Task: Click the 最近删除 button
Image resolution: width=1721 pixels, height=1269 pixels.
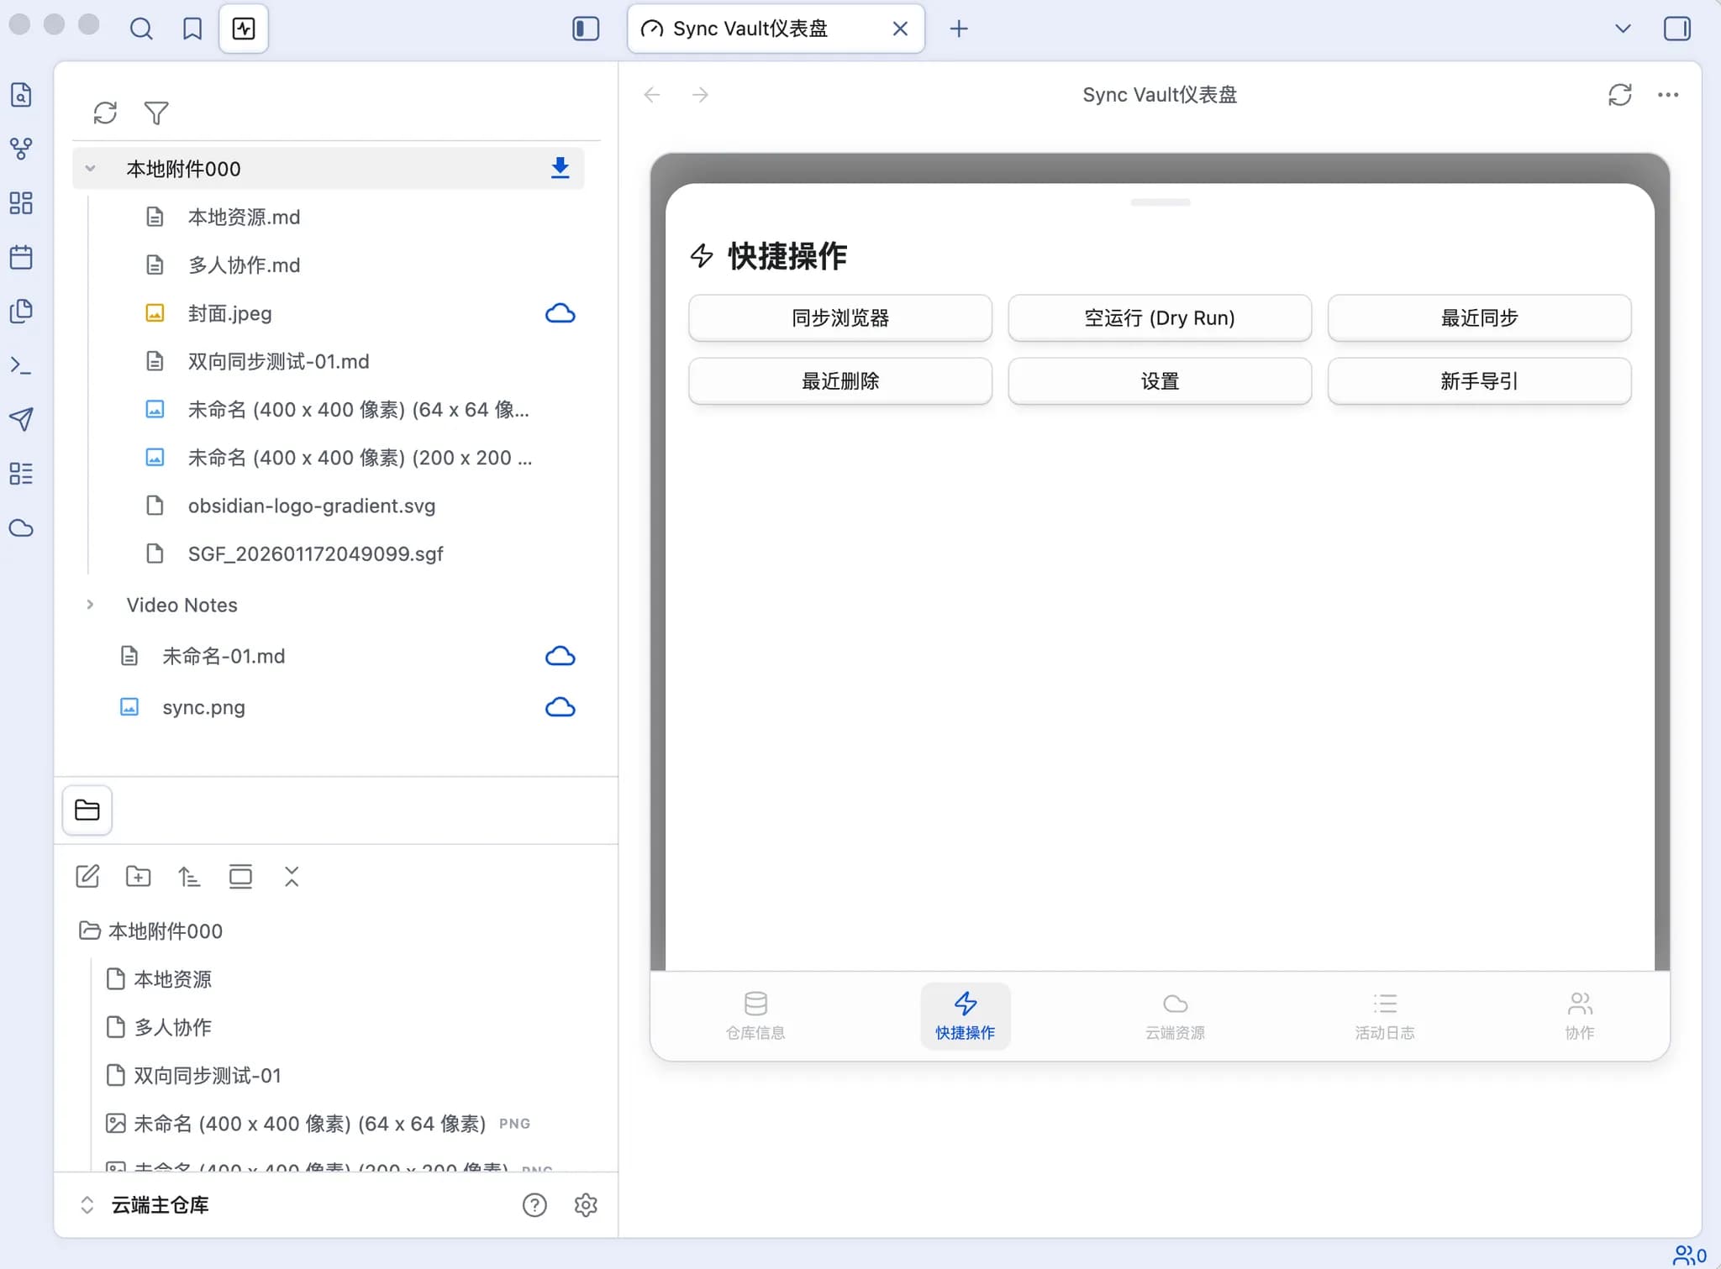Action: click(x=840, y=380)
